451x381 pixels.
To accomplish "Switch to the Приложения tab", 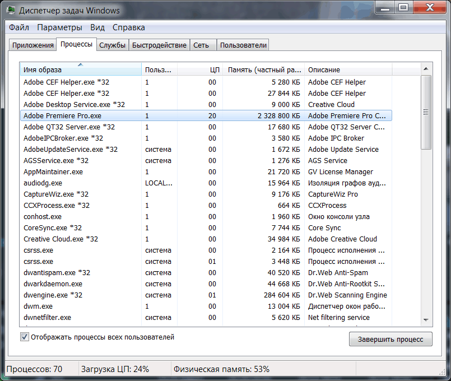I will (33, 45).
